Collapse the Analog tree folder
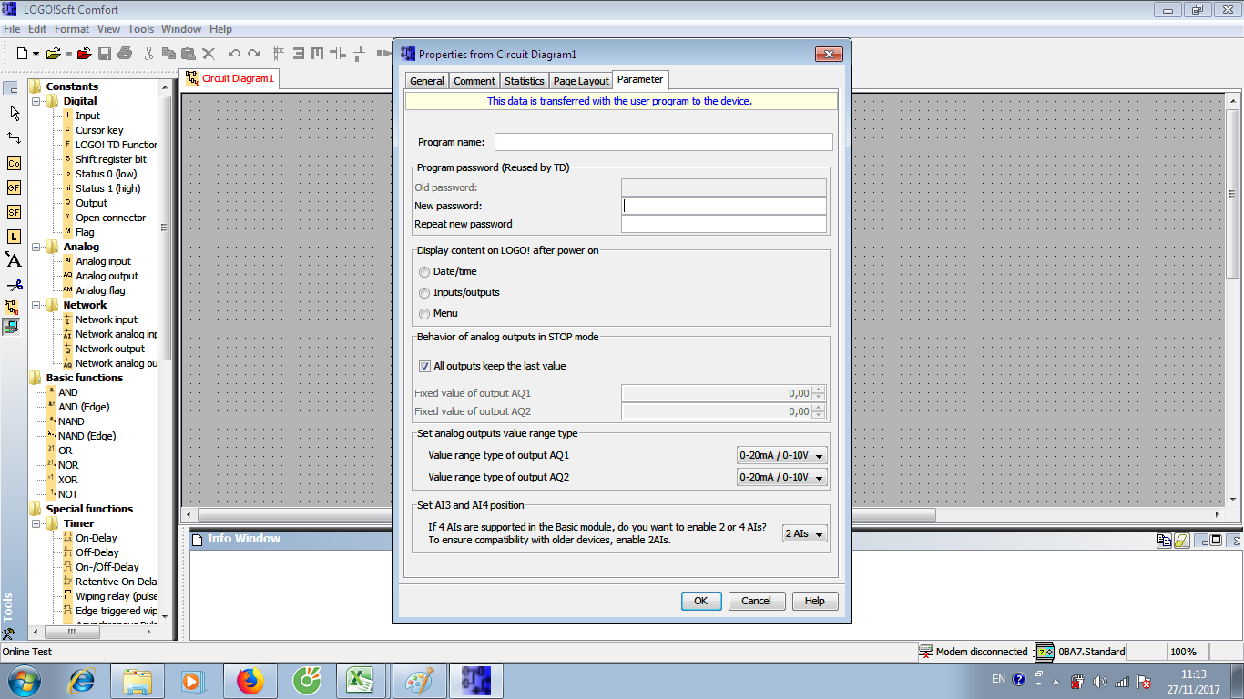Viewport: 1244px width, 699px height. coord(36,247)
